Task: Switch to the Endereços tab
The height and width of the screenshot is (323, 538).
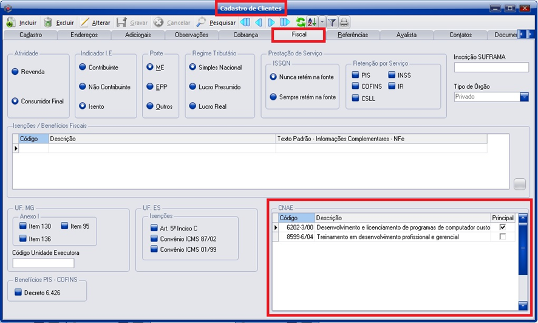Action: 84,35
